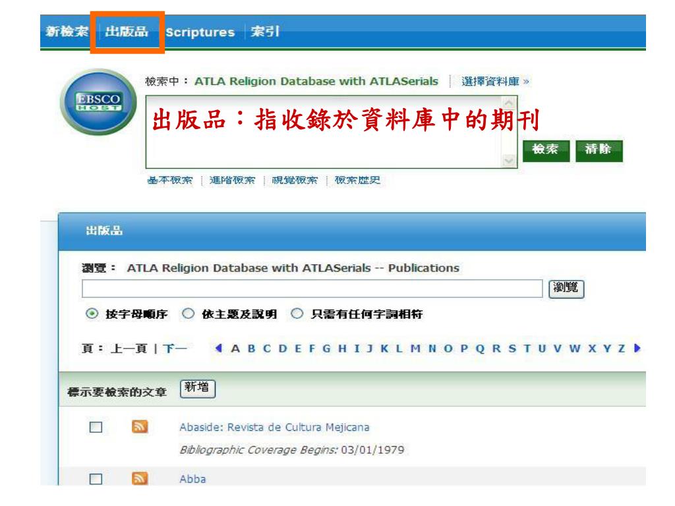The image size is (675, 506).
Task: Open the Abba publication link
Action: (x=192, y=479)
